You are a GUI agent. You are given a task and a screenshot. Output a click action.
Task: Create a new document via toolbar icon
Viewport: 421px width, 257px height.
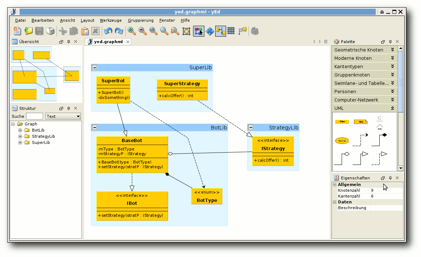click(x=17, y=31)
